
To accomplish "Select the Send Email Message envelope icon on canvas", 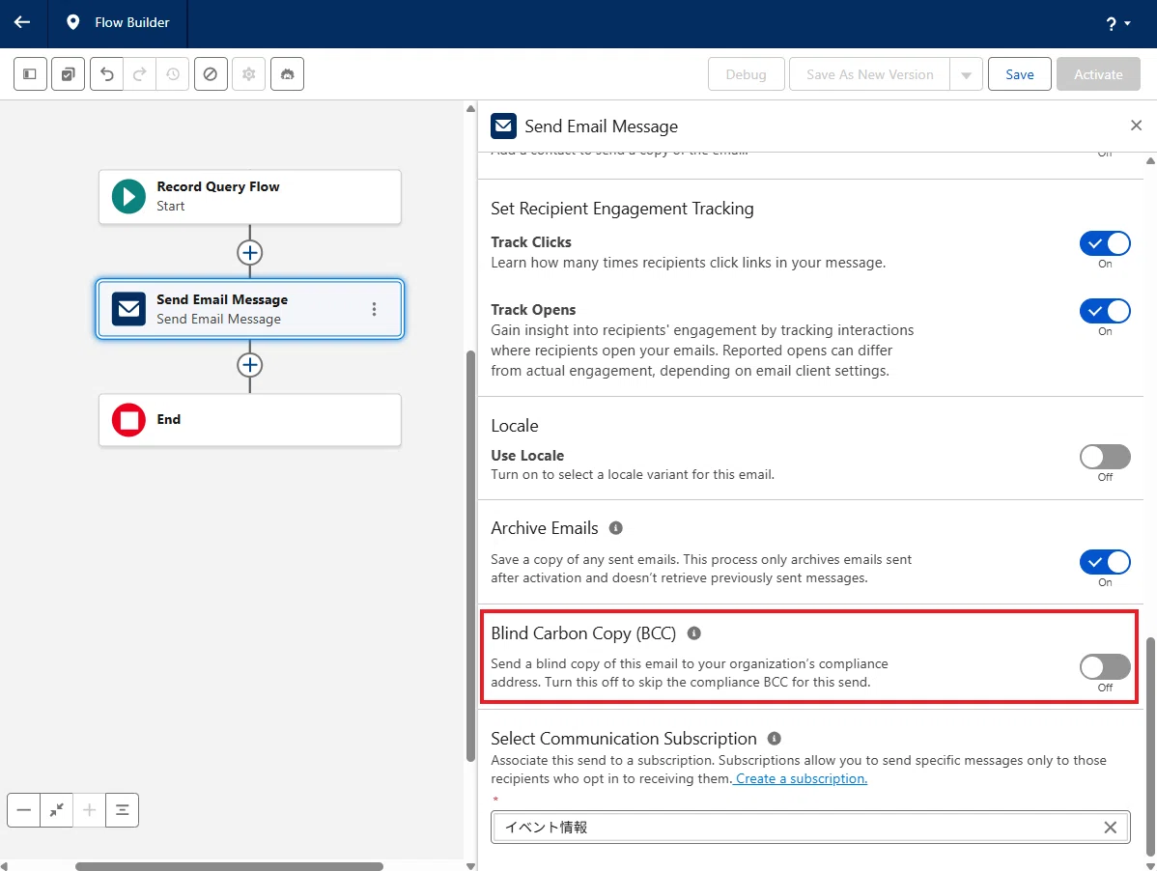I will pyautogui.click(x=128, y=309).
